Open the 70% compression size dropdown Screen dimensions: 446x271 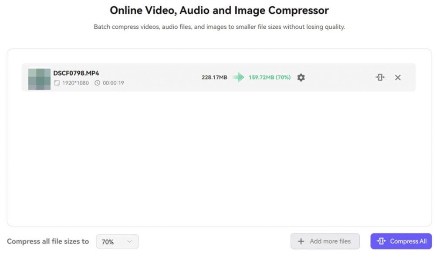coord(117,241)
